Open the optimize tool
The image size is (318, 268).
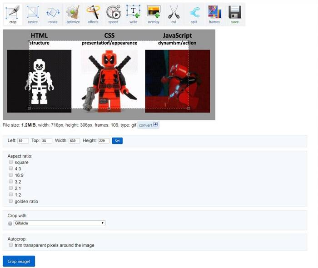73,14
